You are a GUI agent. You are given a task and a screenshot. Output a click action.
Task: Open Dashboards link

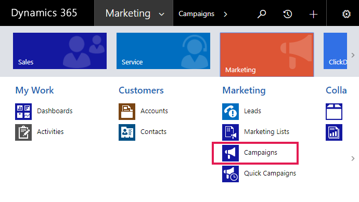pyautogui.click(x=55, y=111)
